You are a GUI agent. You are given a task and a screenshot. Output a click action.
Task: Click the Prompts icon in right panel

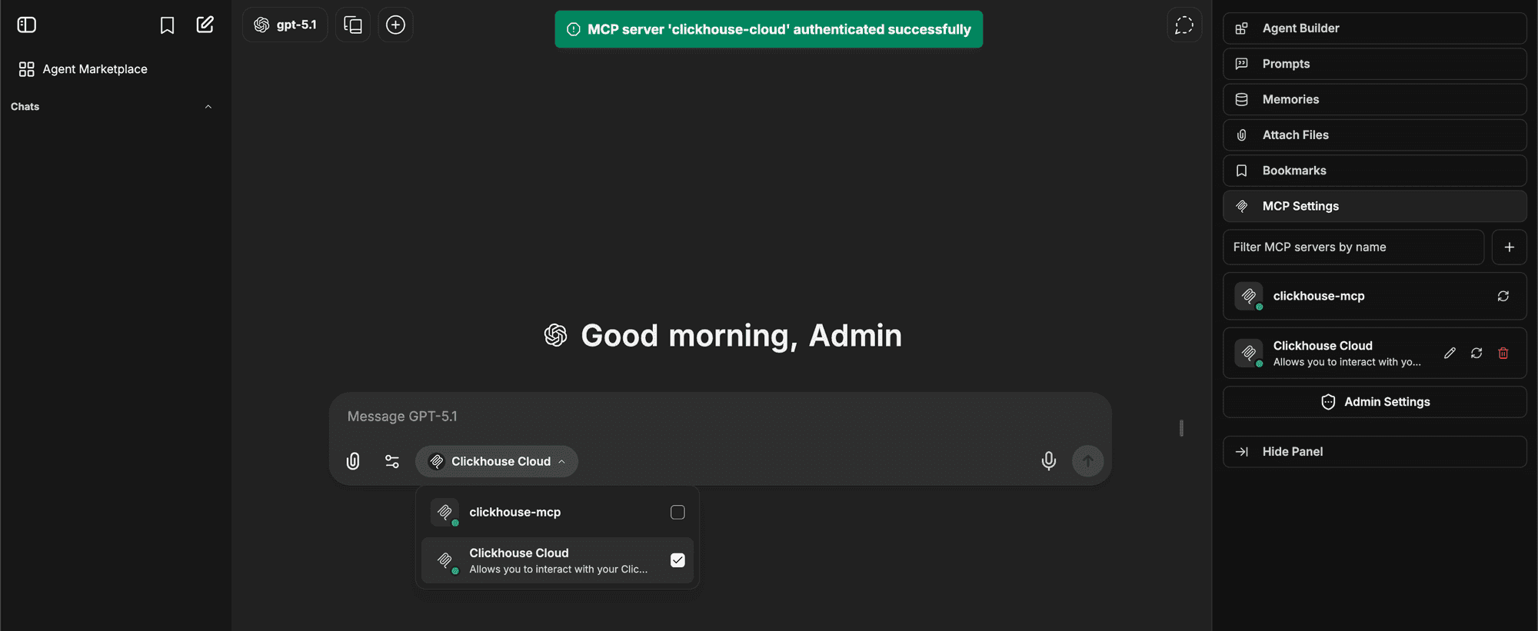click(x=1241, y=64)
